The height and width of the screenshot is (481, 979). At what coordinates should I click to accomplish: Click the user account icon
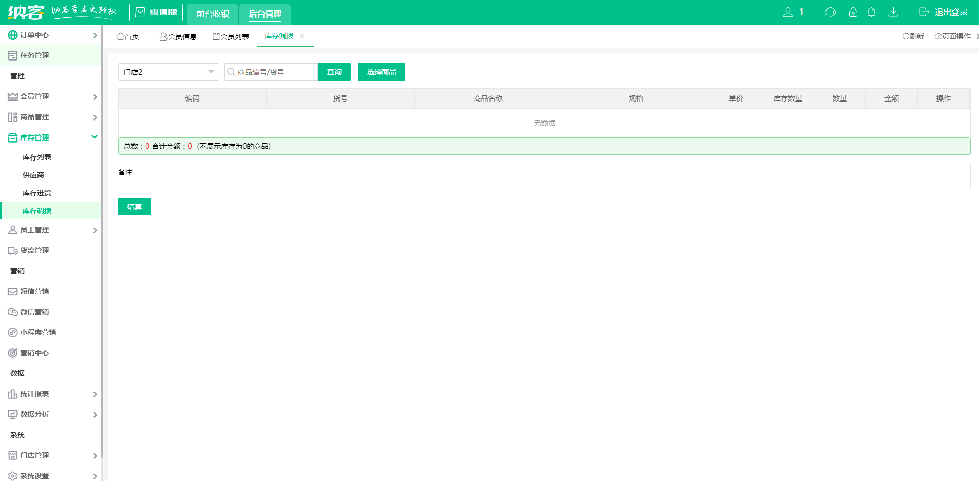pyautogui.click(x=788, y=12)
